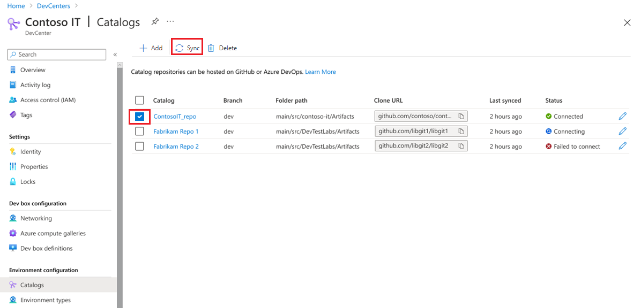Image resolution: width=641 pixels, height=308 pixels.
Task: Open the Fabrikam Repo 1 link
Action: point(176,132)
